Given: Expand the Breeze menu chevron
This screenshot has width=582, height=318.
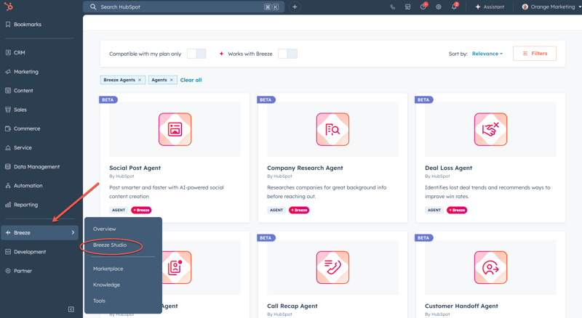Looking at the screenshot, I should coord(73,233).
